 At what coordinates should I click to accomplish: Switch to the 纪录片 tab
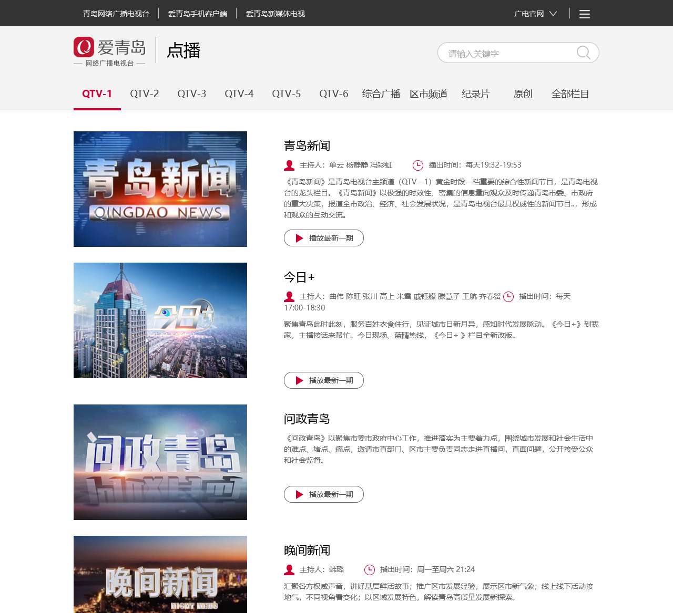(476, 94)
